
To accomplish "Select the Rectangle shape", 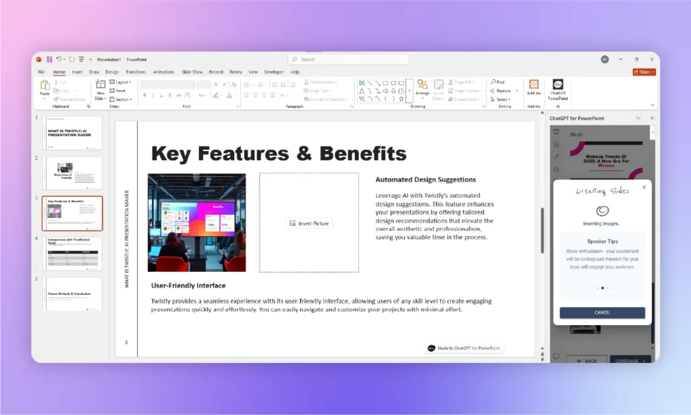I will click(385, 83).
